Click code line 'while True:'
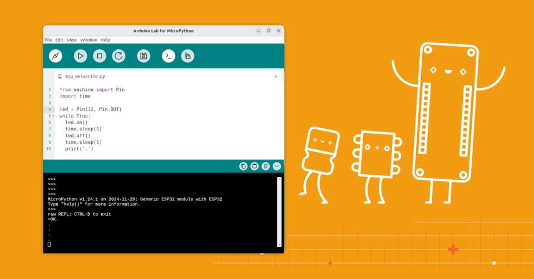The image size is (534, 279). pyautogui.click(x=75, y=116)
